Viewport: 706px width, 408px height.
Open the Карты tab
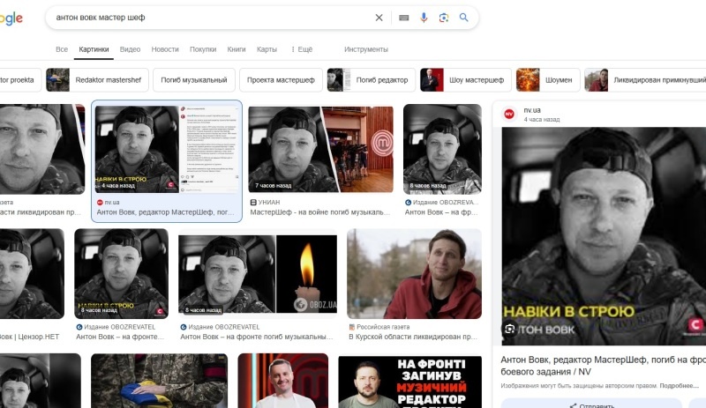click(267, 49)
